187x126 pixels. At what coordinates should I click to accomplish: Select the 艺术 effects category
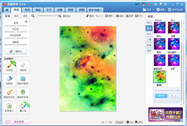click(x=149, y=51)
